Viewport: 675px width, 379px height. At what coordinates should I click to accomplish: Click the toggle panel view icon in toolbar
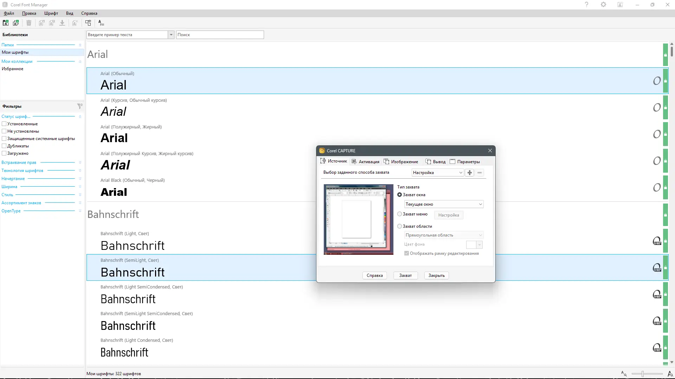point(88,23)
